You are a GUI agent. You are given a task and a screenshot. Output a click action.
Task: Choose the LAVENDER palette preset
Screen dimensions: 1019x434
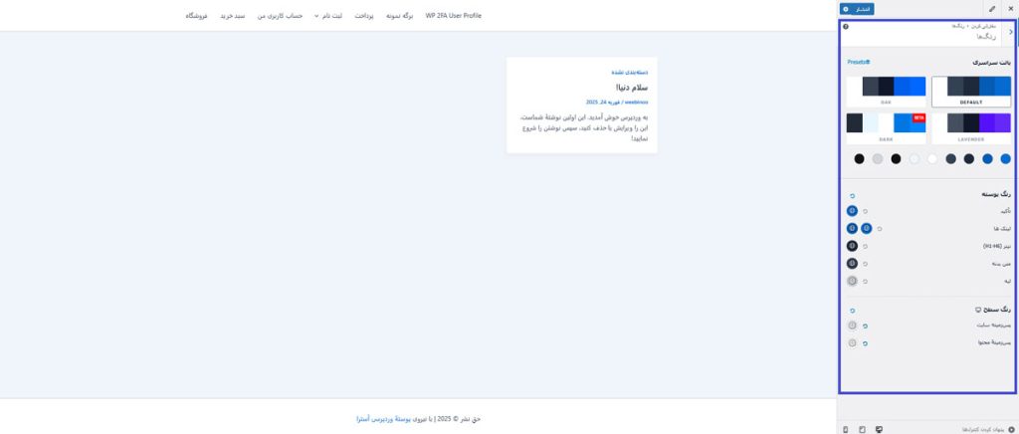(970, 127)
